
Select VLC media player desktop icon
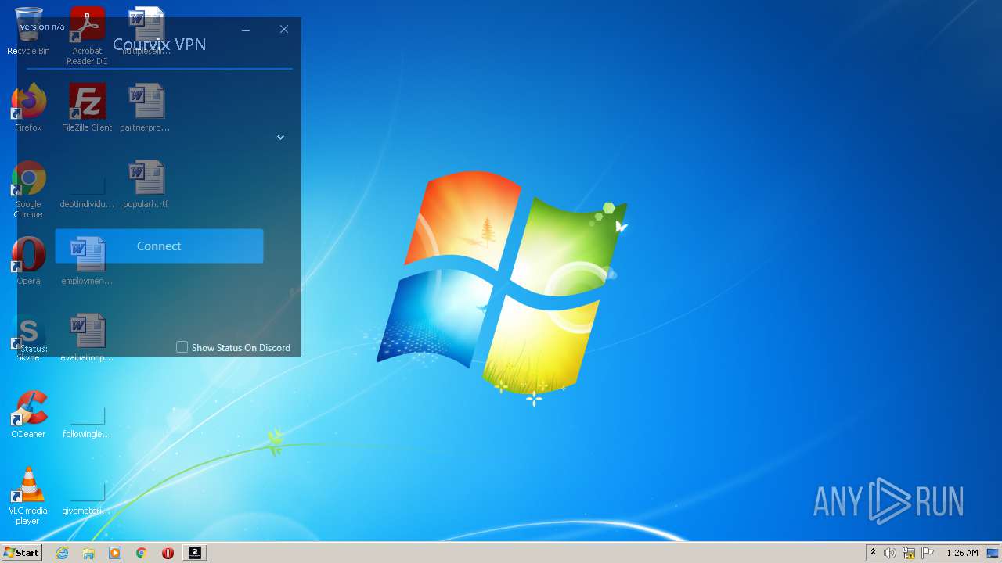(28, 496)
